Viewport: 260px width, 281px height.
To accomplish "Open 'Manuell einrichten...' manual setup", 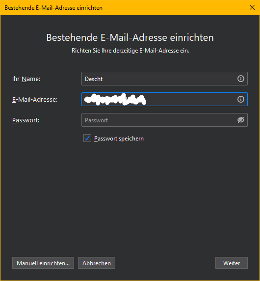I will coord(43,263).
